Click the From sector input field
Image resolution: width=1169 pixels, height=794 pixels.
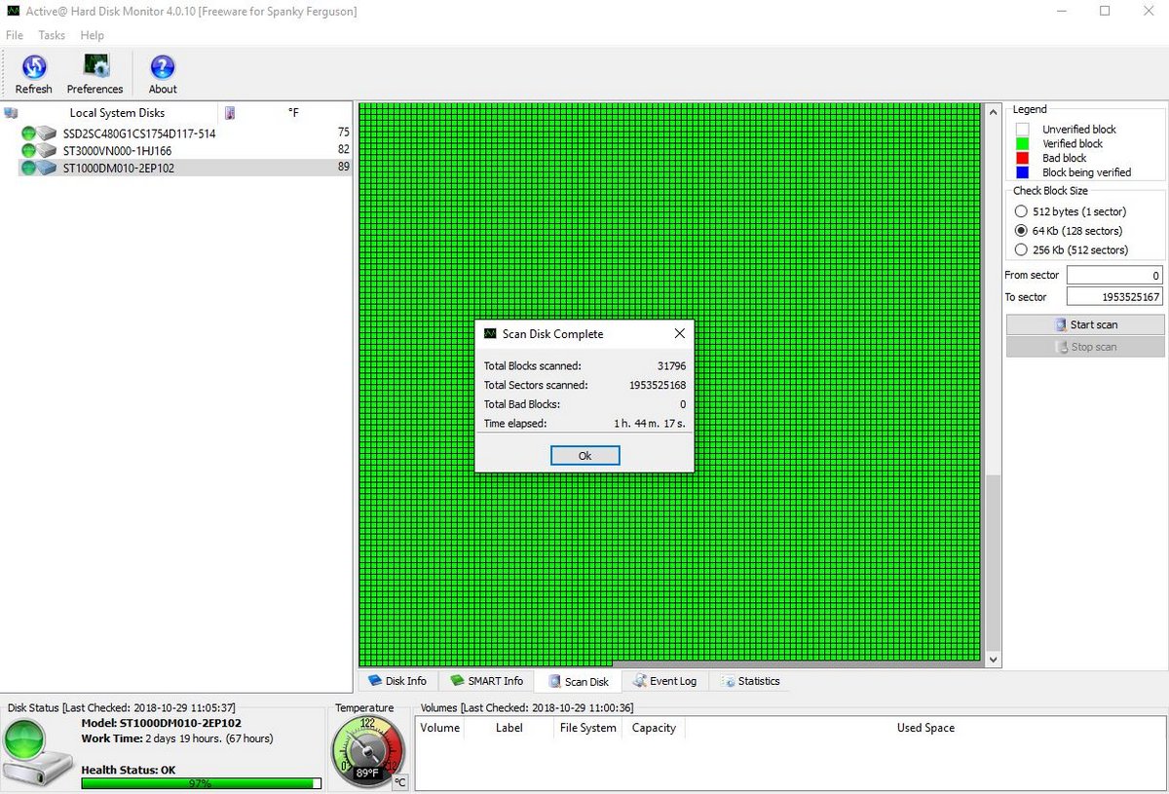(1113, 275)
